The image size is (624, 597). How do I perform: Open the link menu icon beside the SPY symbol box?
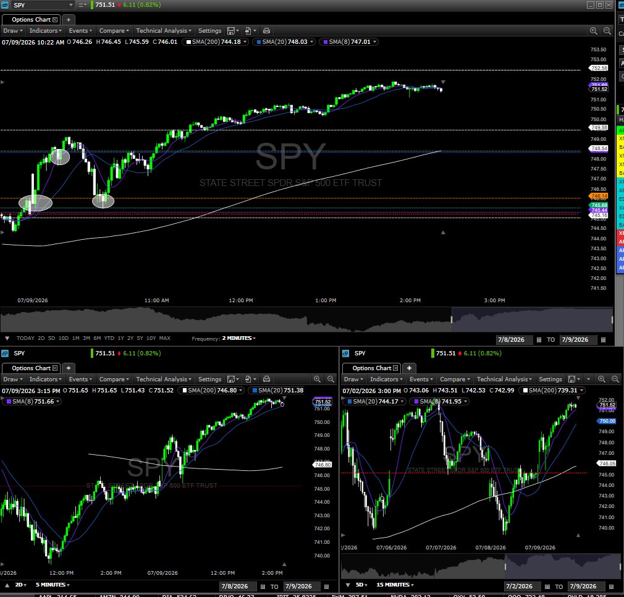[x=82, y=5]
